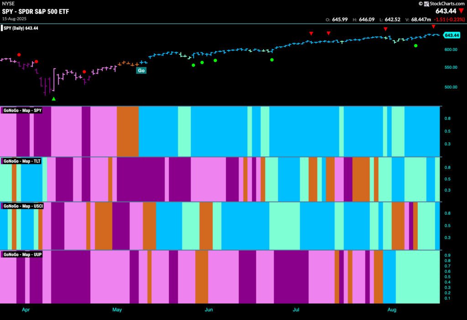
Task: Click the orange block in the SPY map
Action: (128, 132)
